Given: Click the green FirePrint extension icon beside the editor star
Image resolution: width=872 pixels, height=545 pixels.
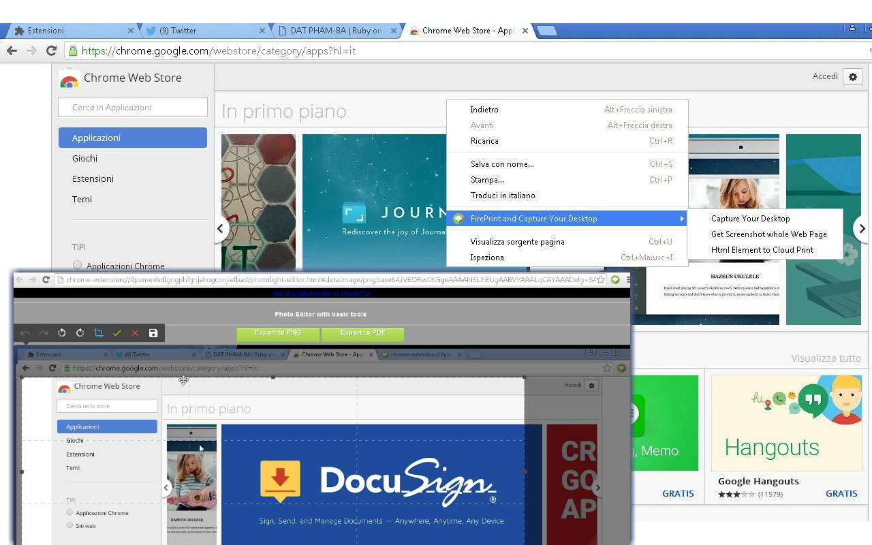Looking at the screenshot, I should point(615,279).
